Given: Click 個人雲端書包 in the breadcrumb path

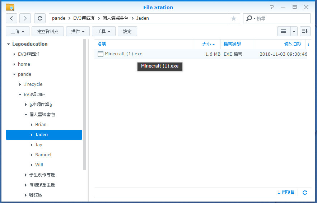Looking at the screenshot, I should click(115, 18).
